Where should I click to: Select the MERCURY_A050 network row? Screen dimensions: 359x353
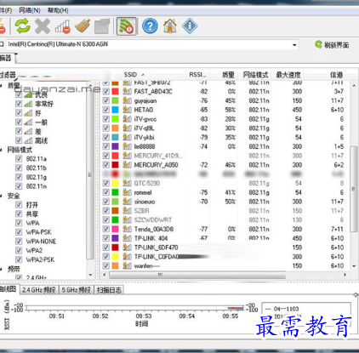tap(225, 165)
